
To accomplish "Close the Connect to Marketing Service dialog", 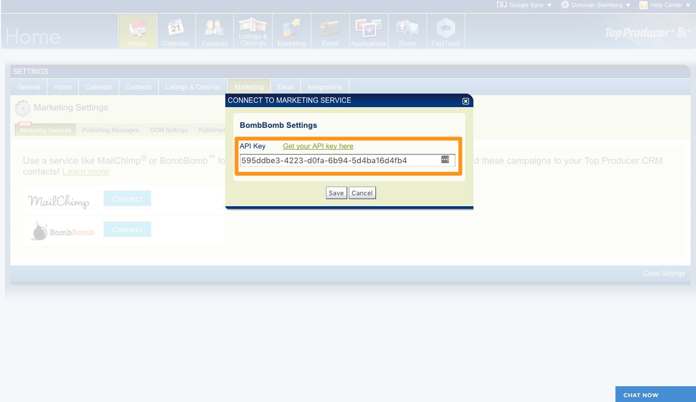I will [465, 101].
